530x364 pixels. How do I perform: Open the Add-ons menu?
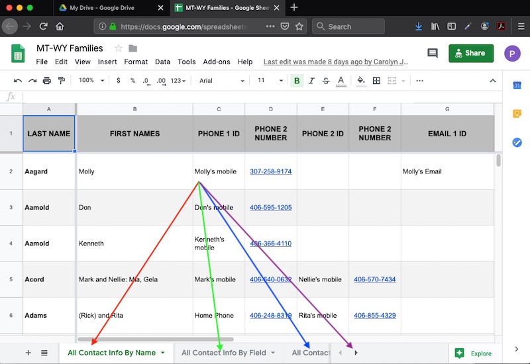(217, 62)
